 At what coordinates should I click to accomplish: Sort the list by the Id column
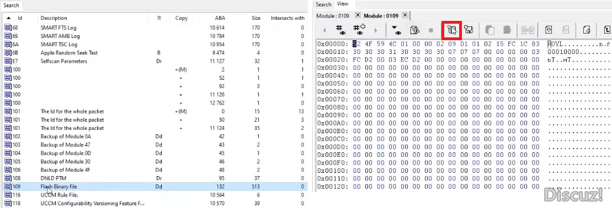[x=19, y=18]
